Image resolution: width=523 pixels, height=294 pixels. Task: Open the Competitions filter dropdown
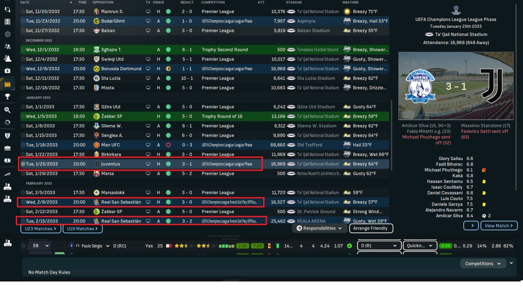click(483, 264)
